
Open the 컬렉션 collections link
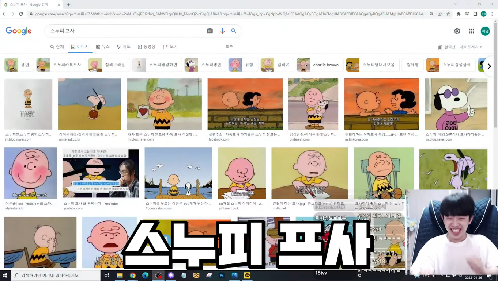(x=447, y=47)
